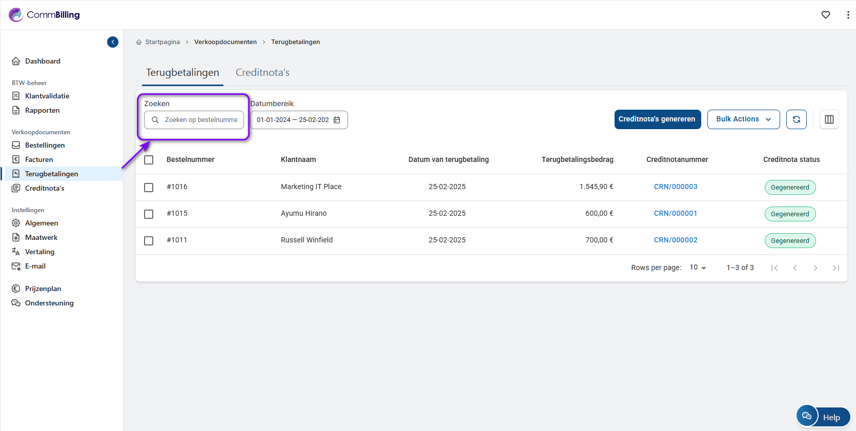Open credit note link CRN/000003
Viewport: 856px width, 431px height.
tap(675, 187)
